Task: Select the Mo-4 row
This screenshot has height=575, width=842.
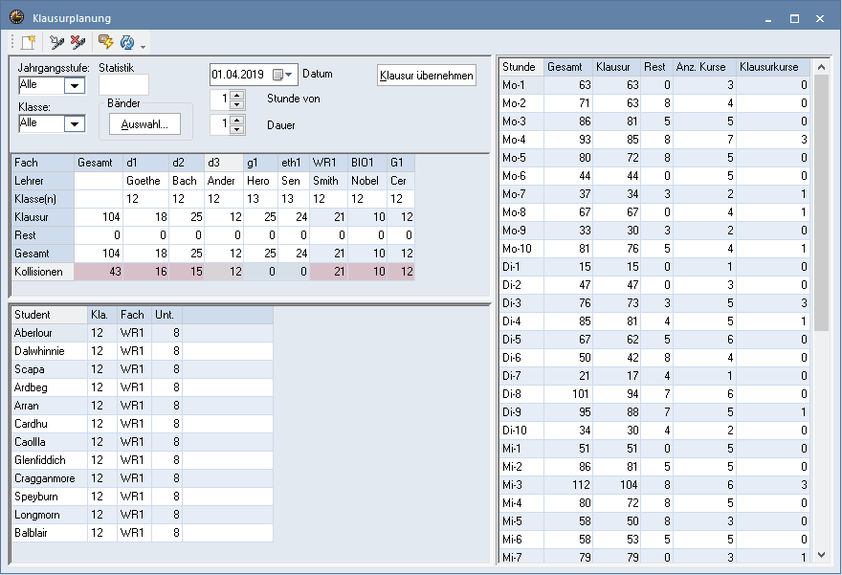Action: [654, 140]
